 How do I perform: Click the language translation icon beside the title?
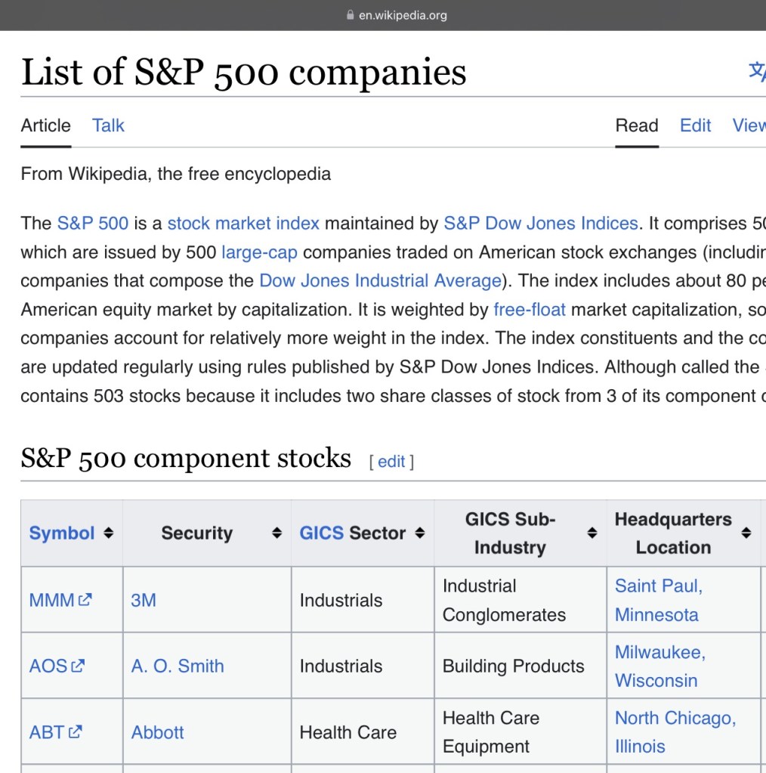click(x=756, y=72)
